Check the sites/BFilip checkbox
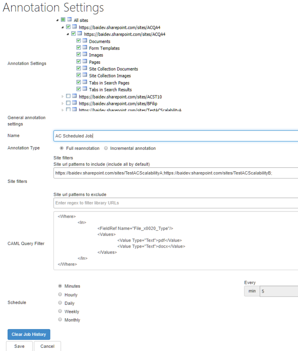The height and width of the screenshot is (351, 298). click(68, 103)
